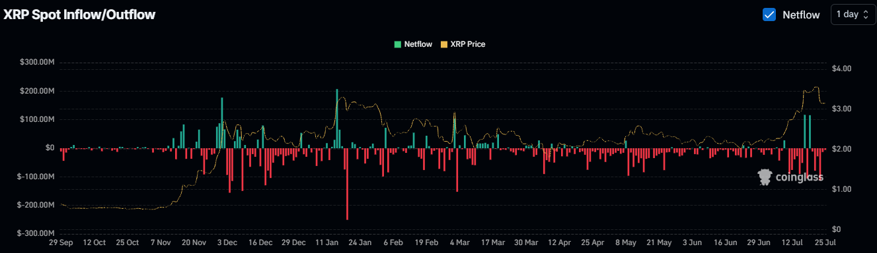Click the $2.00 price axis label

(842, 149)
